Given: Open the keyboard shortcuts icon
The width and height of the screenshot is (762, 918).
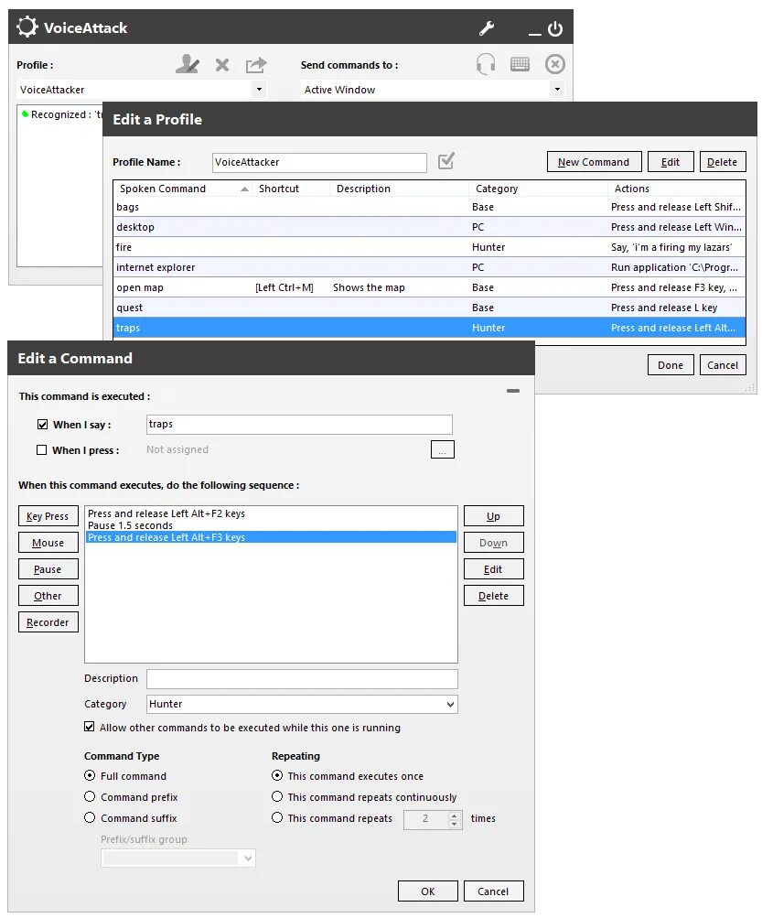Looking at the screenshot, I should point(519,63).
